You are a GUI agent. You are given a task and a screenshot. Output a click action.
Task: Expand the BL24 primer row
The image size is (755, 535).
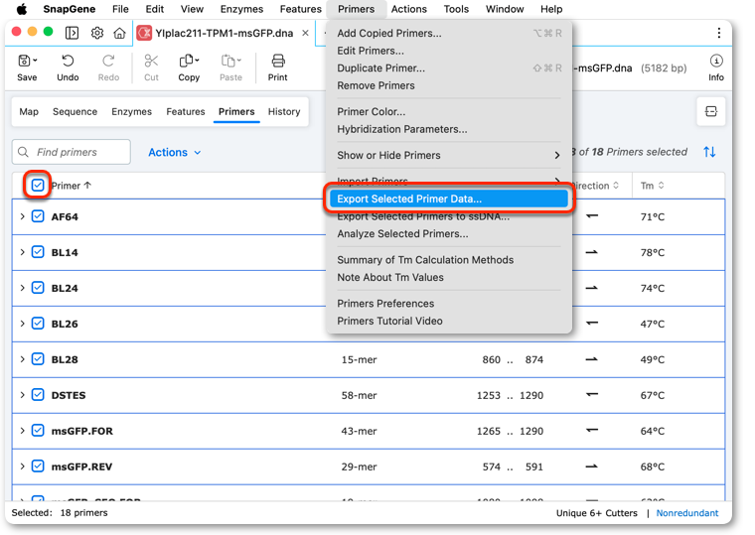22,288
